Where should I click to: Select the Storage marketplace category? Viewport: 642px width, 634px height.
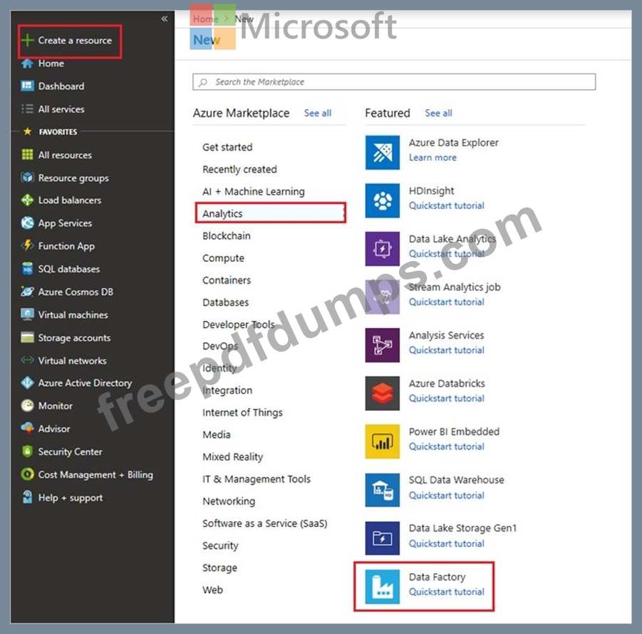pyautogui.click(x=219, y=568)
